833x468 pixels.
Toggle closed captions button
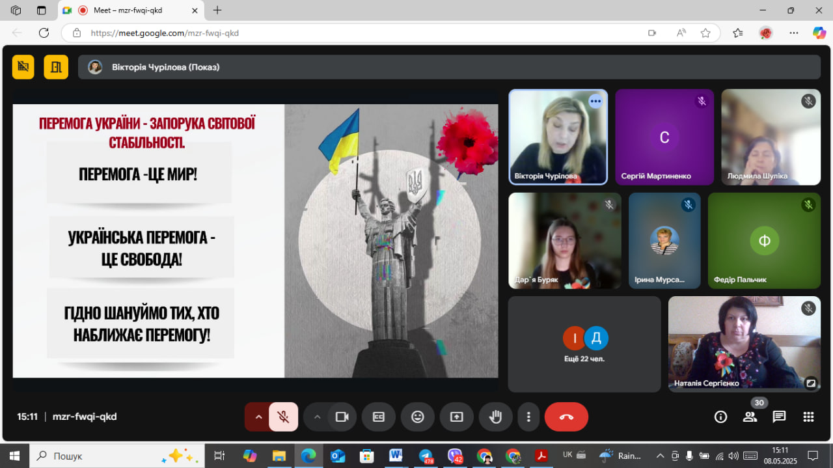tap(379, 417)
